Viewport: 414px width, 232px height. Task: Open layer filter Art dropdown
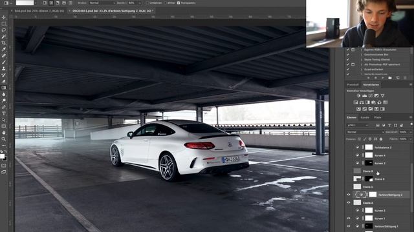tap(358, 125)
